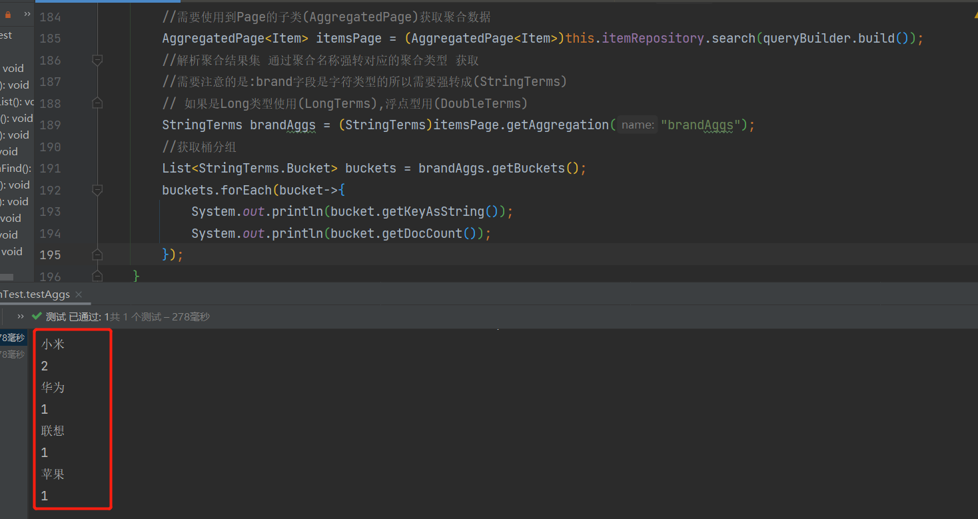Click the console output '苹果'

coord(53,474)
